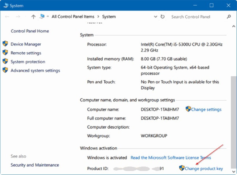This screenshot has width=237, height=175.
Task: Click the shield icon next to Change settings
Action: coord(188,109)
